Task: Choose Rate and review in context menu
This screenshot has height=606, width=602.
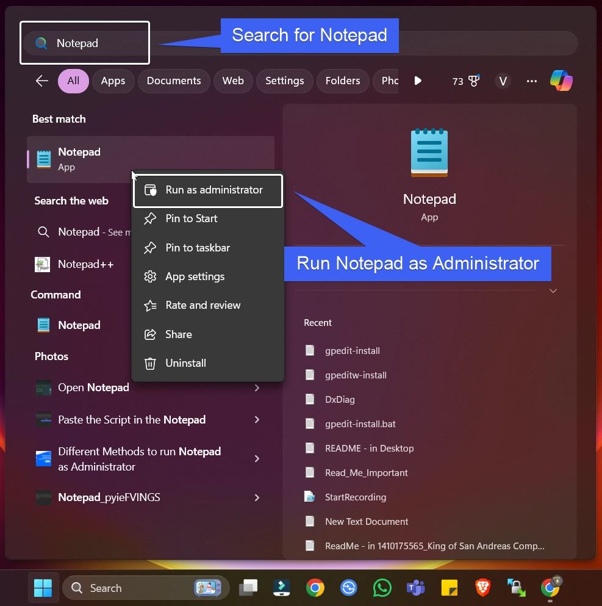Action: 208,305
